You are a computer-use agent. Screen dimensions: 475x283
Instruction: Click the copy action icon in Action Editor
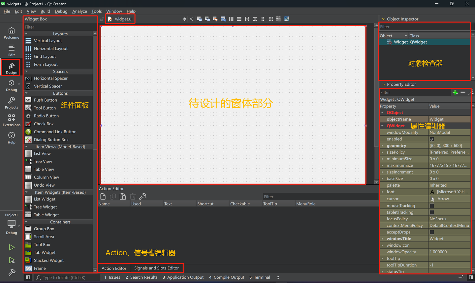point(112,196)
